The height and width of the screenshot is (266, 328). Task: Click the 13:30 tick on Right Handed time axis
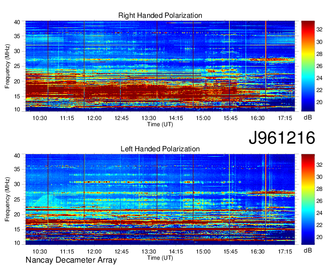click(149, 118)
